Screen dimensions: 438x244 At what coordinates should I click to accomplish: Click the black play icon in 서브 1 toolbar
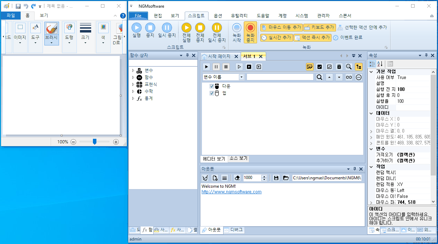[207, 67]
